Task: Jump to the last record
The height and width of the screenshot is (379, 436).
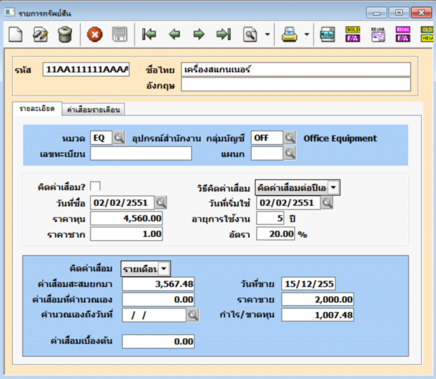Action: tap(224, 35)
